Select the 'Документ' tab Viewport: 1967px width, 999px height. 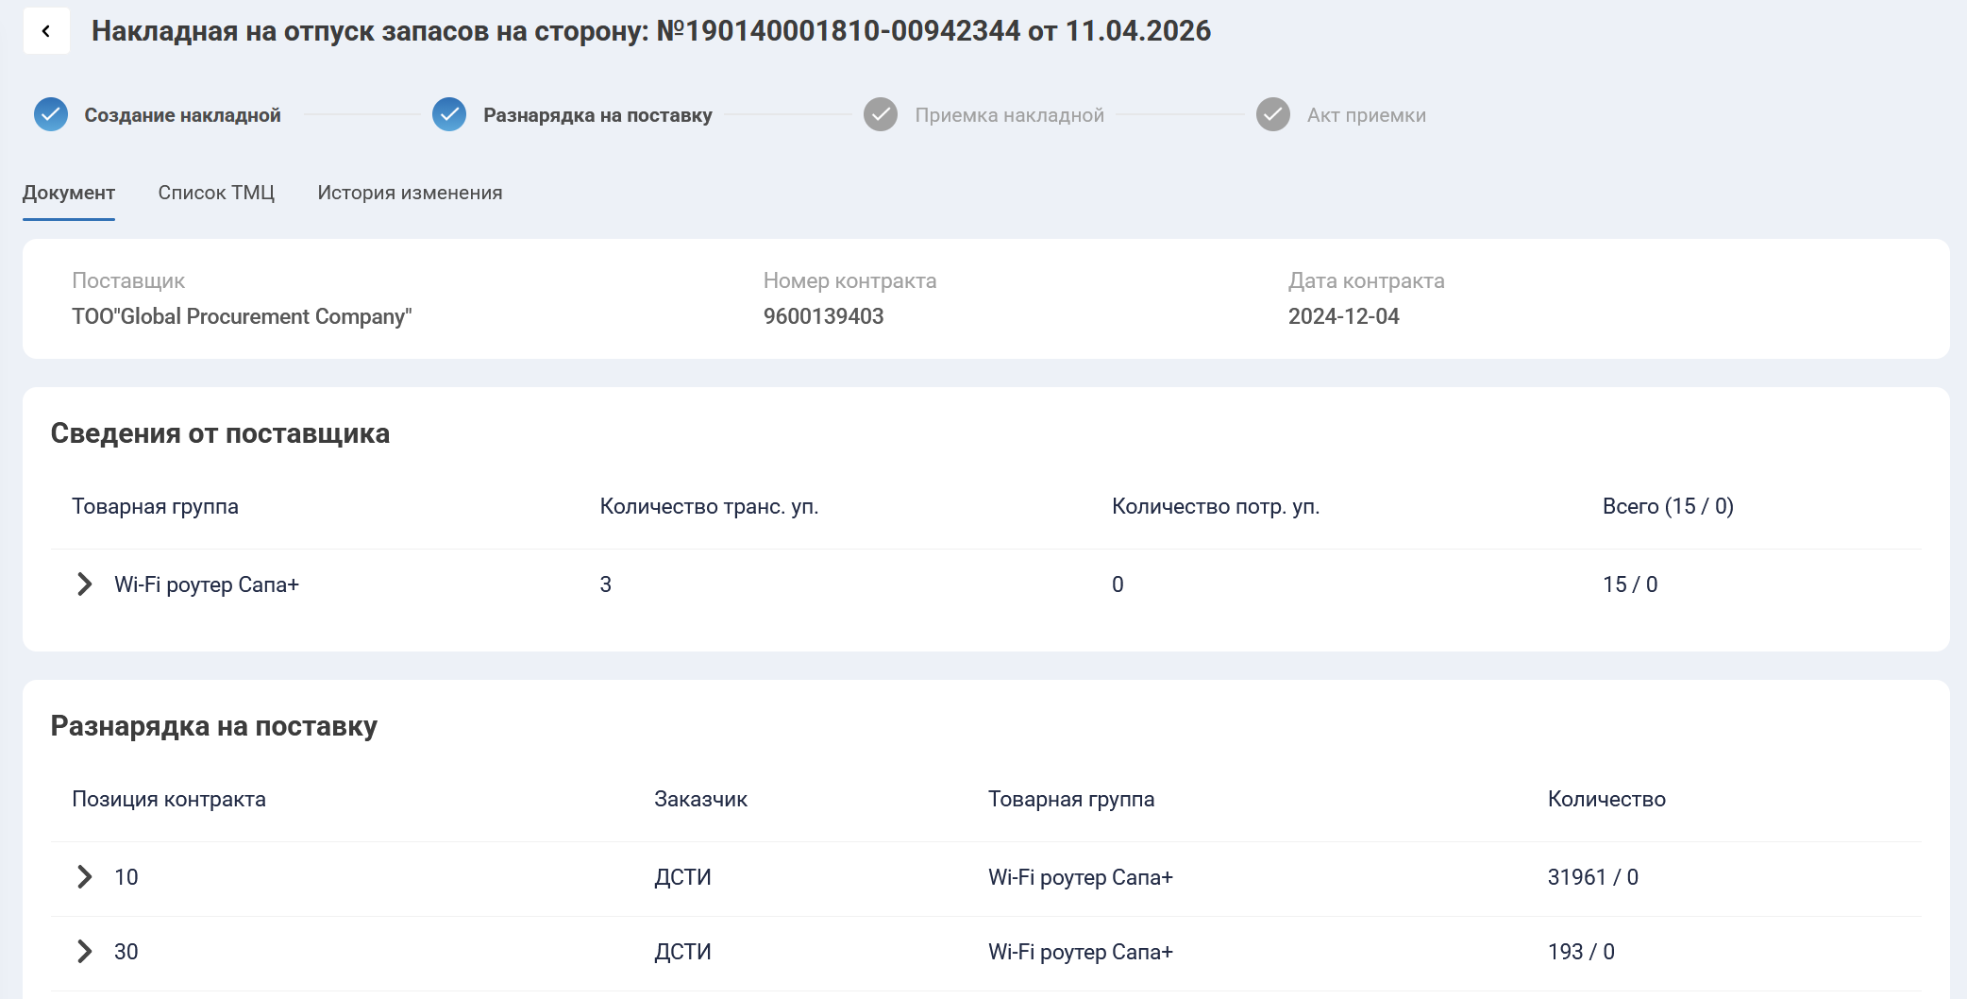(69, 193)
